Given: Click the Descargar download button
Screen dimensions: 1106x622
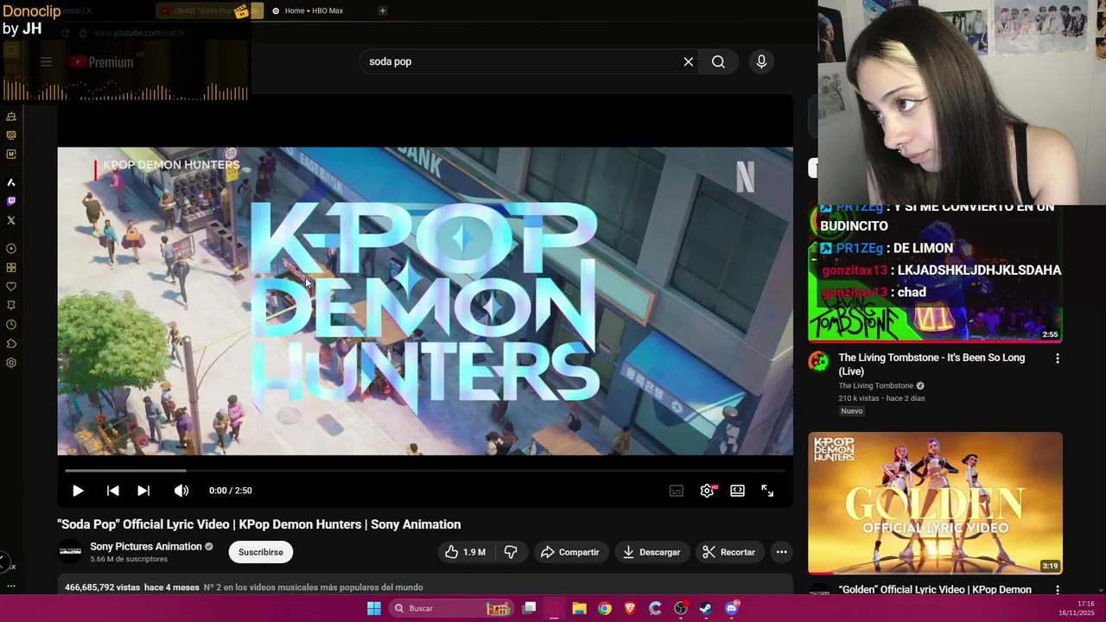Looking at the screenshot, I should (652, 552).
